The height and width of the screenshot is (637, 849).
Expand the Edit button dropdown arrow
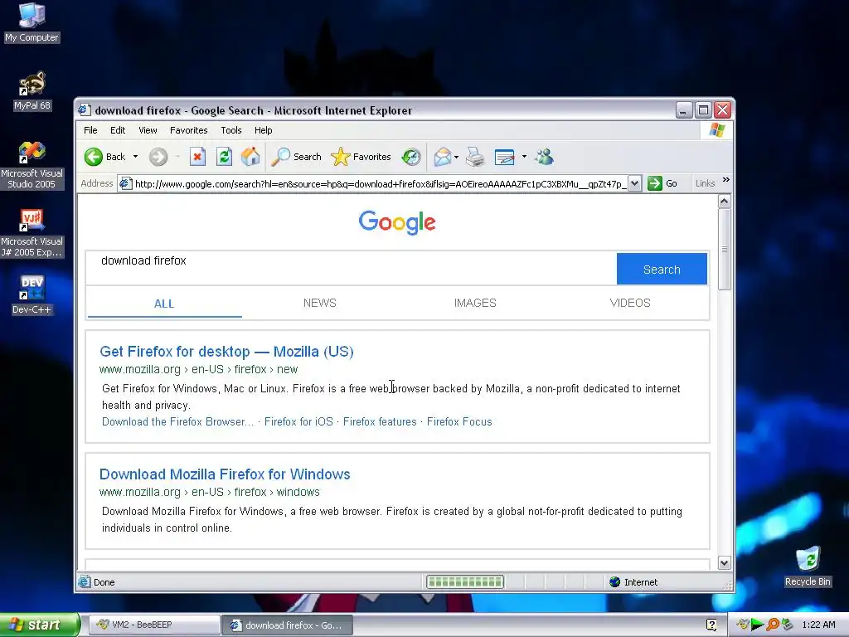pos(524,157)
